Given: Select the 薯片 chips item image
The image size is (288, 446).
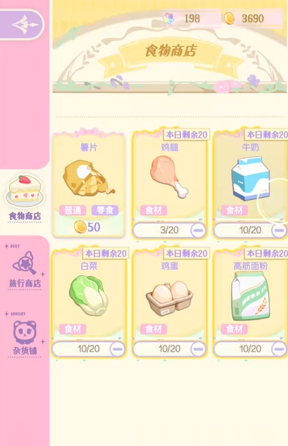Looking at the screenshot, I should (x=88, y=178).
